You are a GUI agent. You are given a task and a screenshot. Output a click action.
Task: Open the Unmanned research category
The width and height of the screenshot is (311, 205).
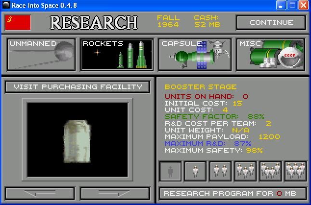pyautogui.click(x=41, y=55)
